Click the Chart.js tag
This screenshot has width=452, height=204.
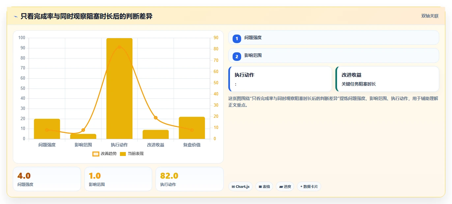click(x=240, y=187)
